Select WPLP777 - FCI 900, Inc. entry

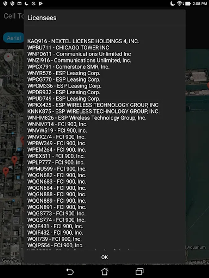[56, 162]
